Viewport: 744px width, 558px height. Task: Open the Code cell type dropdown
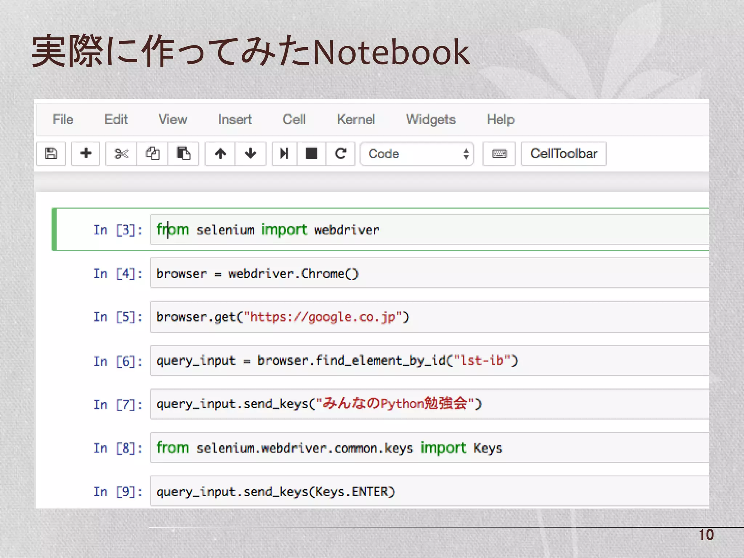417,154
